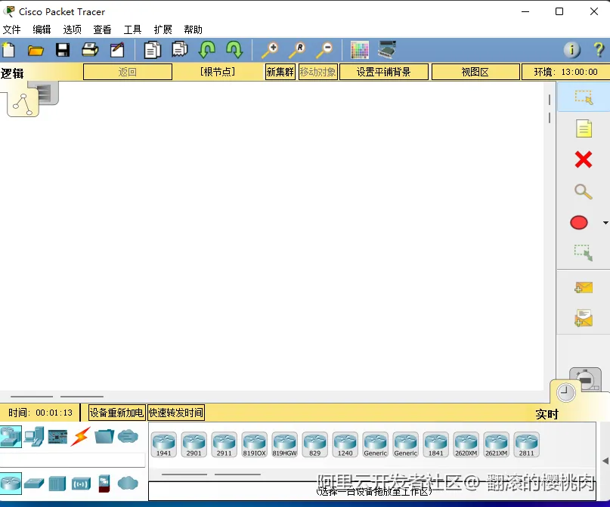
Task: Select the Components category icon
Action: 57,437
